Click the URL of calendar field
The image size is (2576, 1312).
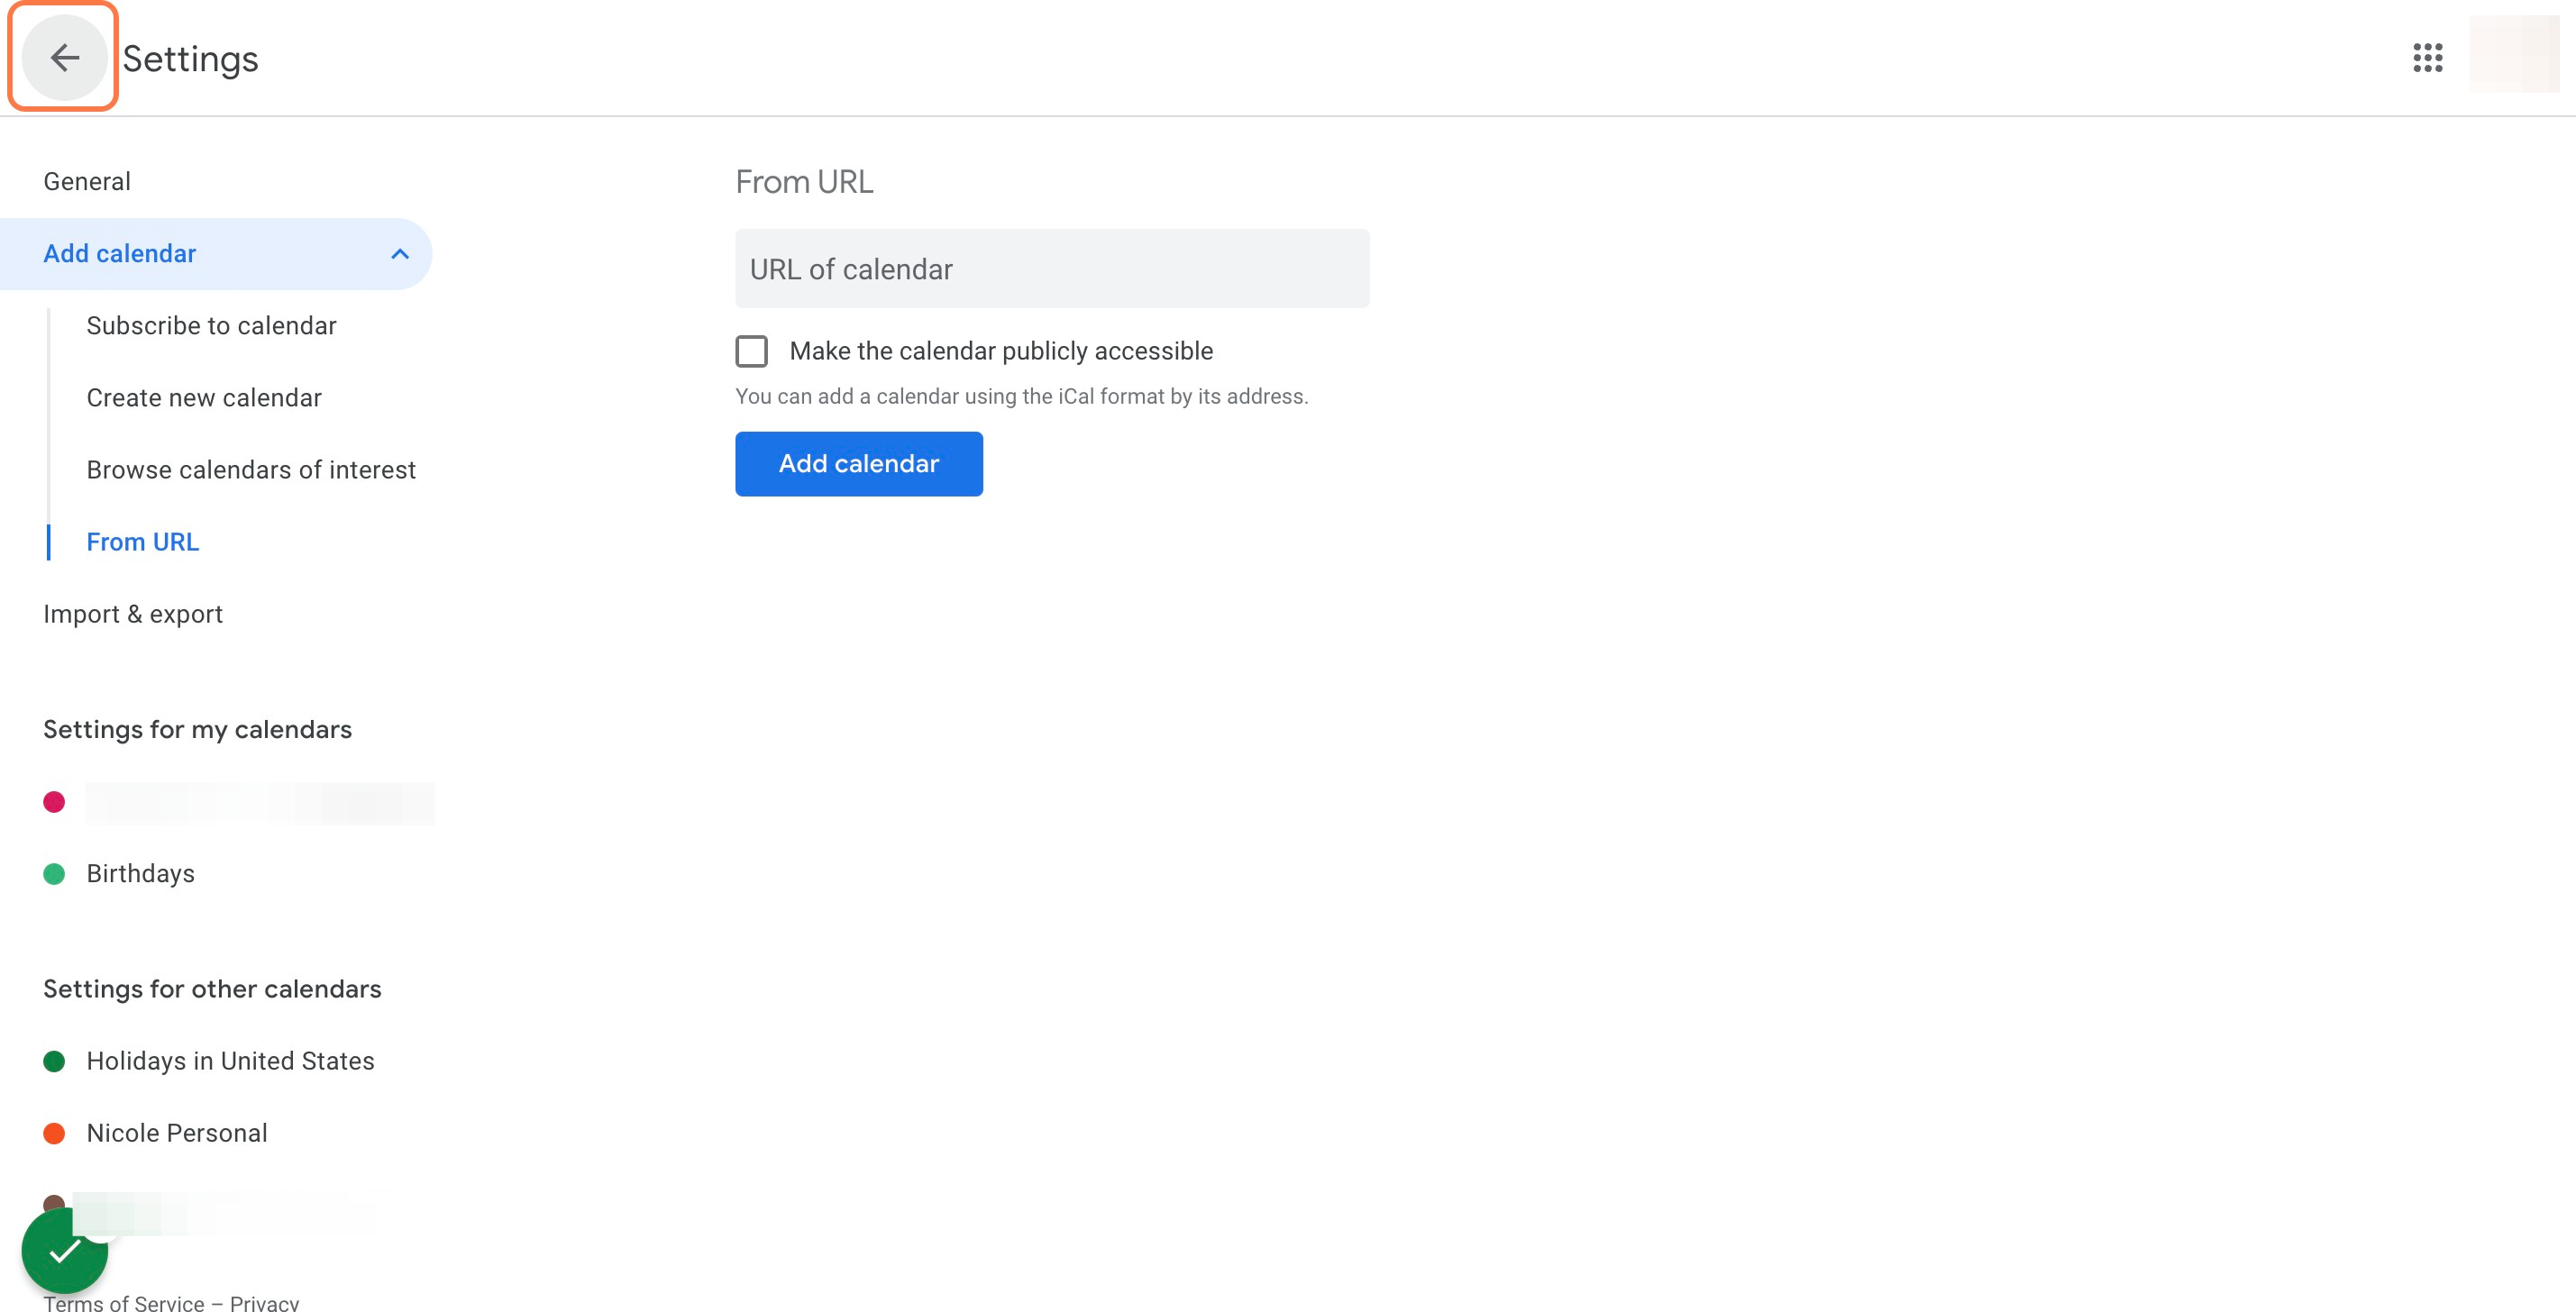1052,269
